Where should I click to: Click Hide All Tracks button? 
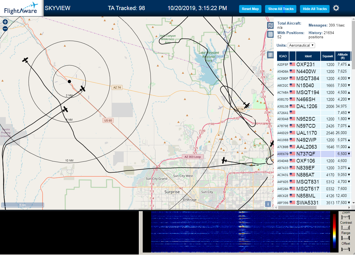pos(315,9)
